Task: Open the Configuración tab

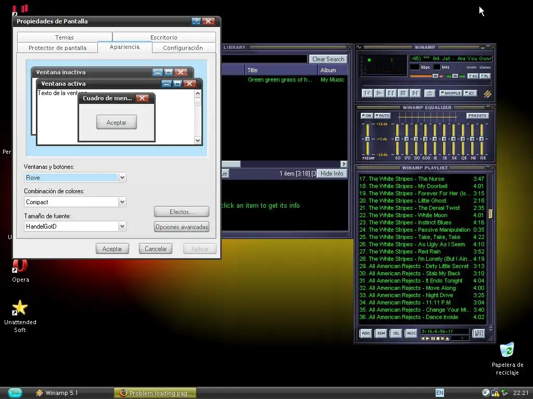Action: tap(183, 48)
